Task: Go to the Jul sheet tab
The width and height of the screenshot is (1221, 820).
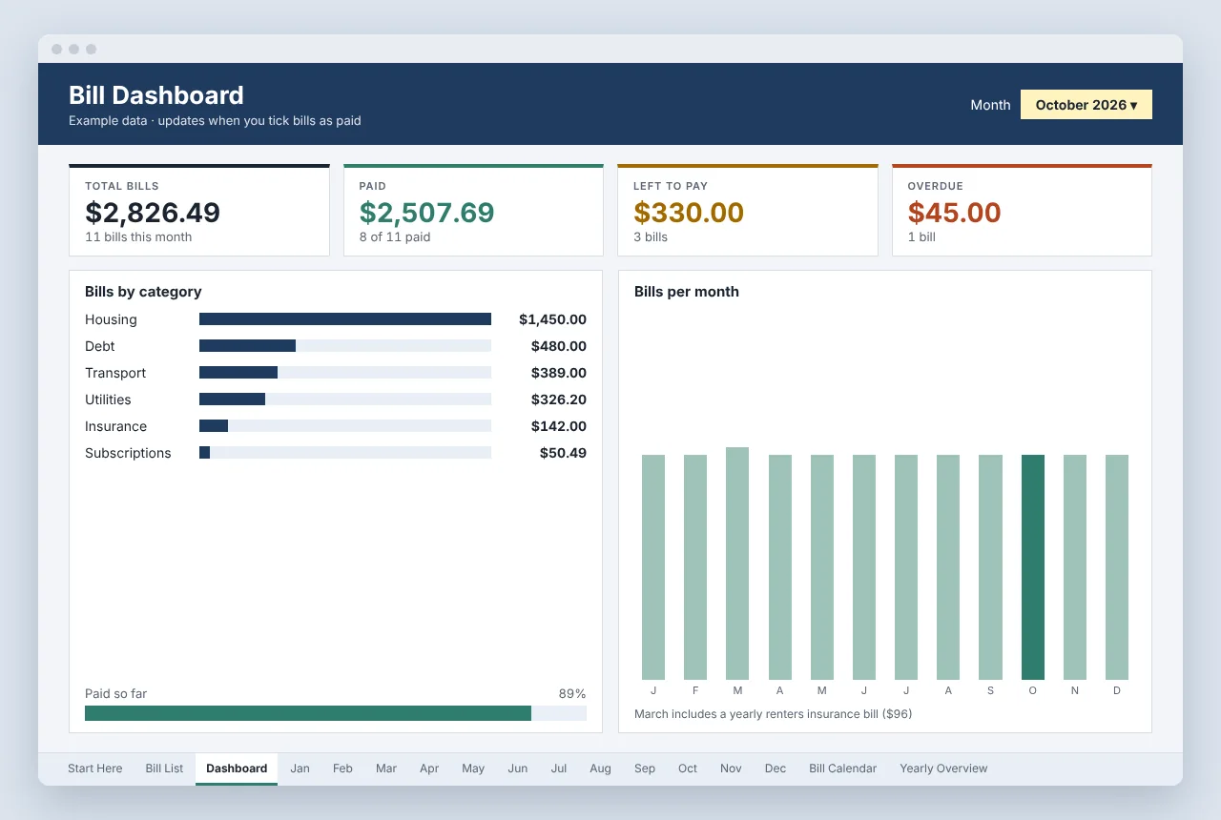Action: pyautogui.click(x=559, y=769)
